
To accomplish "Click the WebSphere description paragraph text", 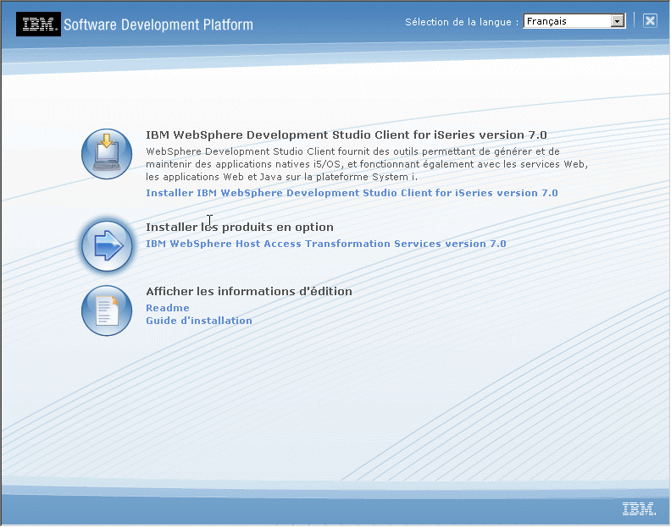I will (x=367, y=164).
